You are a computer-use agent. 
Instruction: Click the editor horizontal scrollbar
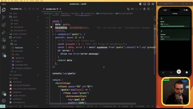93,104
